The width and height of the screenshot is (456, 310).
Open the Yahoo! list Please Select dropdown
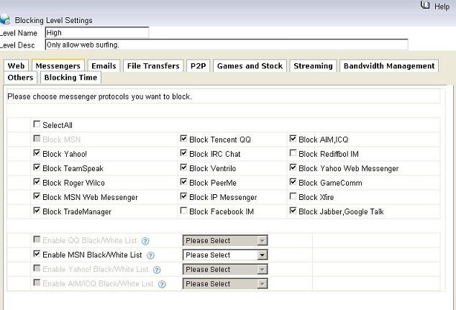click(225, 269)
